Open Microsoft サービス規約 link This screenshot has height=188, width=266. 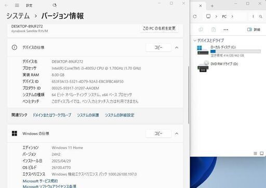click(40, 181)
